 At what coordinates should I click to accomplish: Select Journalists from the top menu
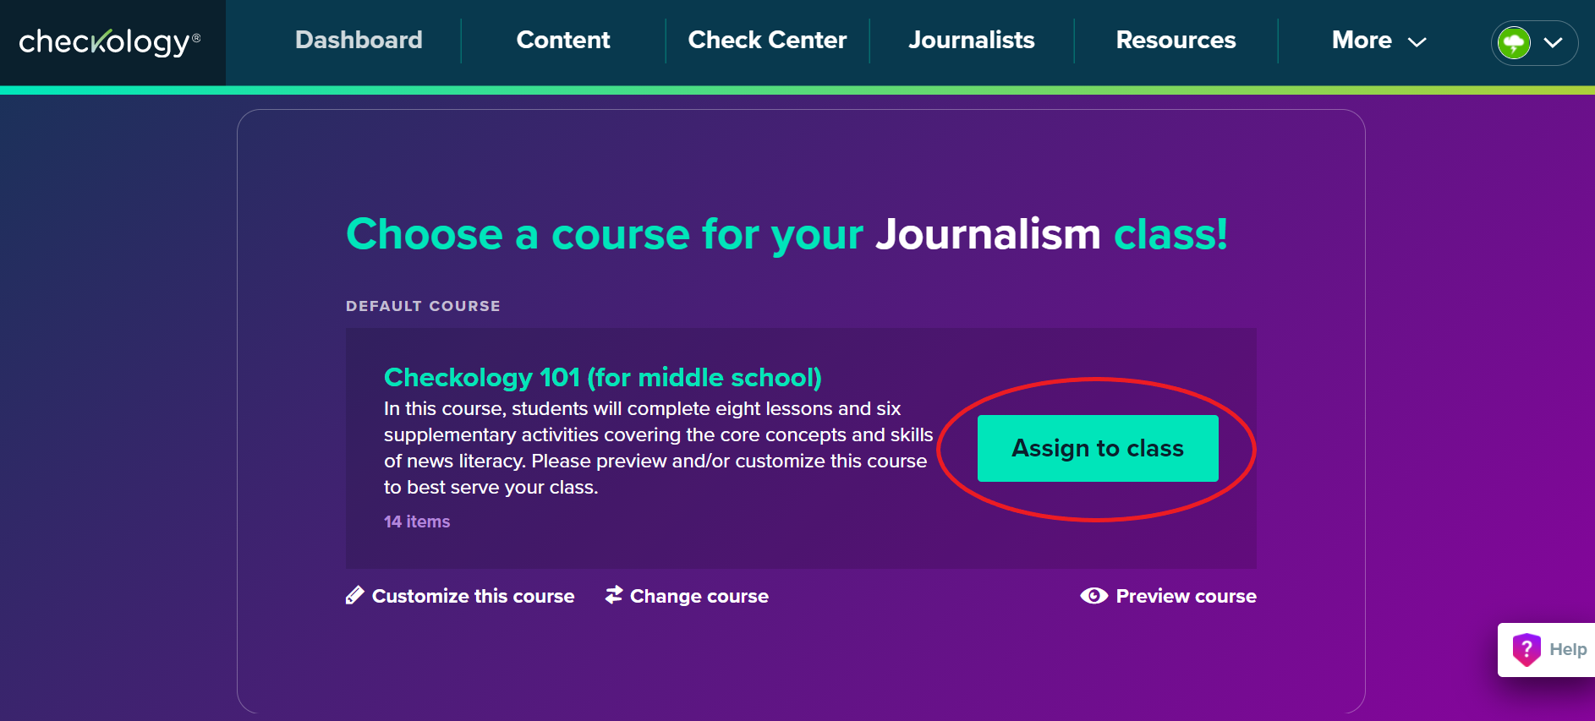tap(972, 40)
